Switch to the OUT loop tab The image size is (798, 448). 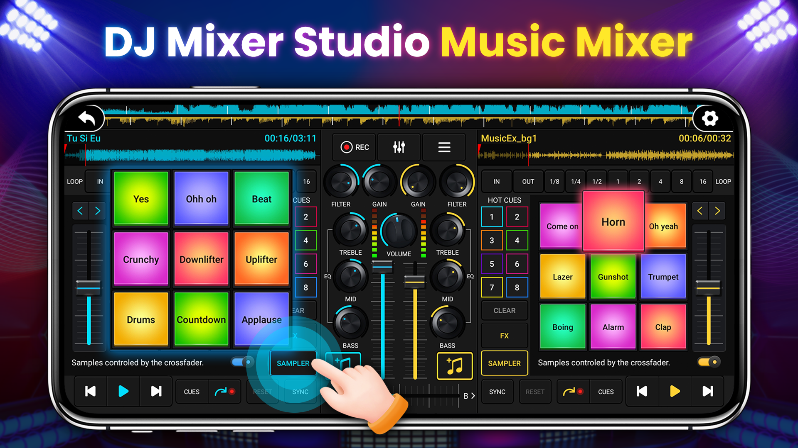point(527,181)
